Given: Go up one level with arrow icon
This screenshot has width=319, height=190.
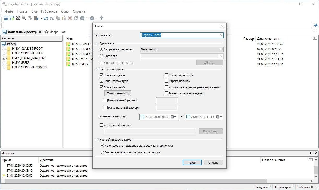Looking at the screenshot, I should (102, 18).
